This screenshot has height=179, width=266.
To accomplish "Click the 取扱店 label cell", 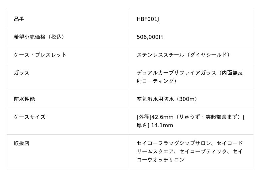I will click(22, 143).
